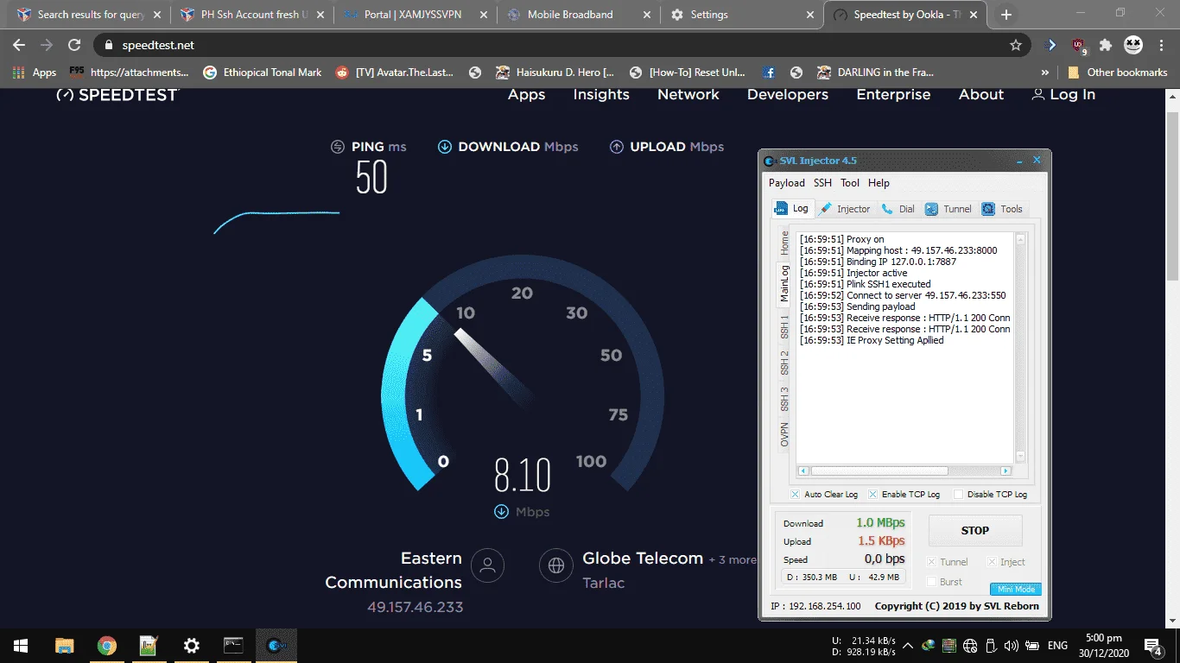The height and width of the screenshot is (663, 1180).
Task: Open the Settings gear on the taskbar
Action: coord(192,645)
